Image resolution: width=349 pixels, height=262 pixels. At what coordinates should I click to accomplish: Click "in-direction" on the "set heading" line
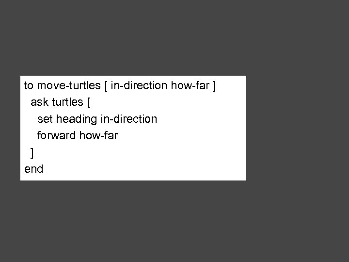coord(129,119)
